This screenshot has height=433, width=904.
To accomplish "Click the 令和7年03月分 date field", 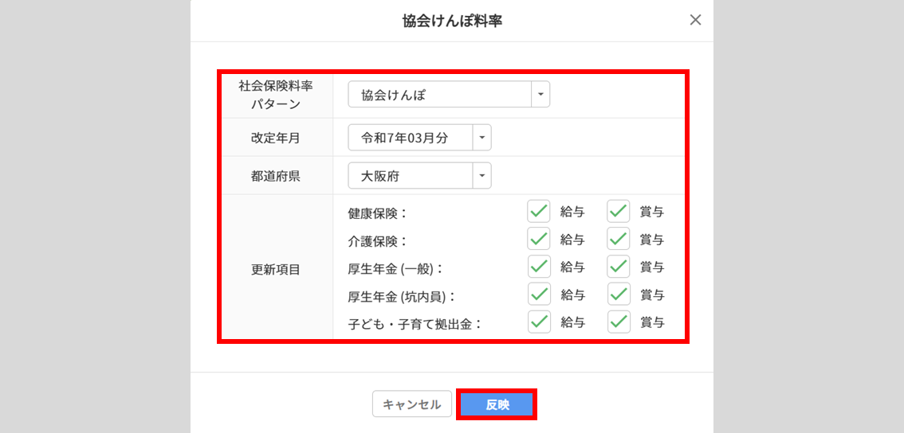I will [x=411, y=138].
